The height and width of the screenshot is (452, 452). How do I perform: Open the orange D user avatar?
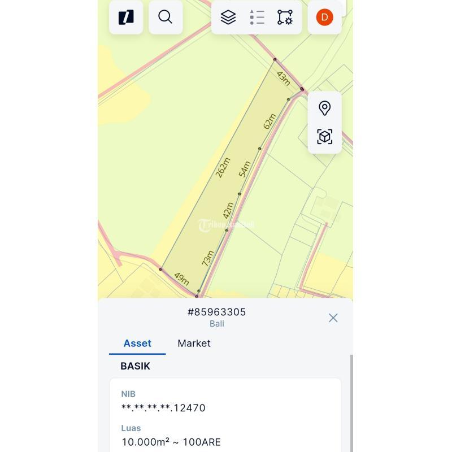click(324, 18)
